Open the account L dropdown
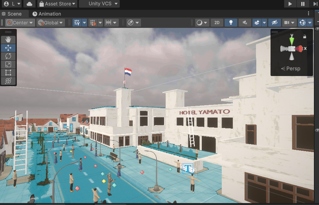The width and height of the screenshot is (319, 205). [12, 4]
